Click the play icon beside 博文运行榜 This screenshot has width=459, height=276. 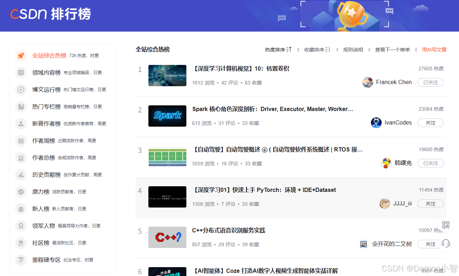click(21, 90)
